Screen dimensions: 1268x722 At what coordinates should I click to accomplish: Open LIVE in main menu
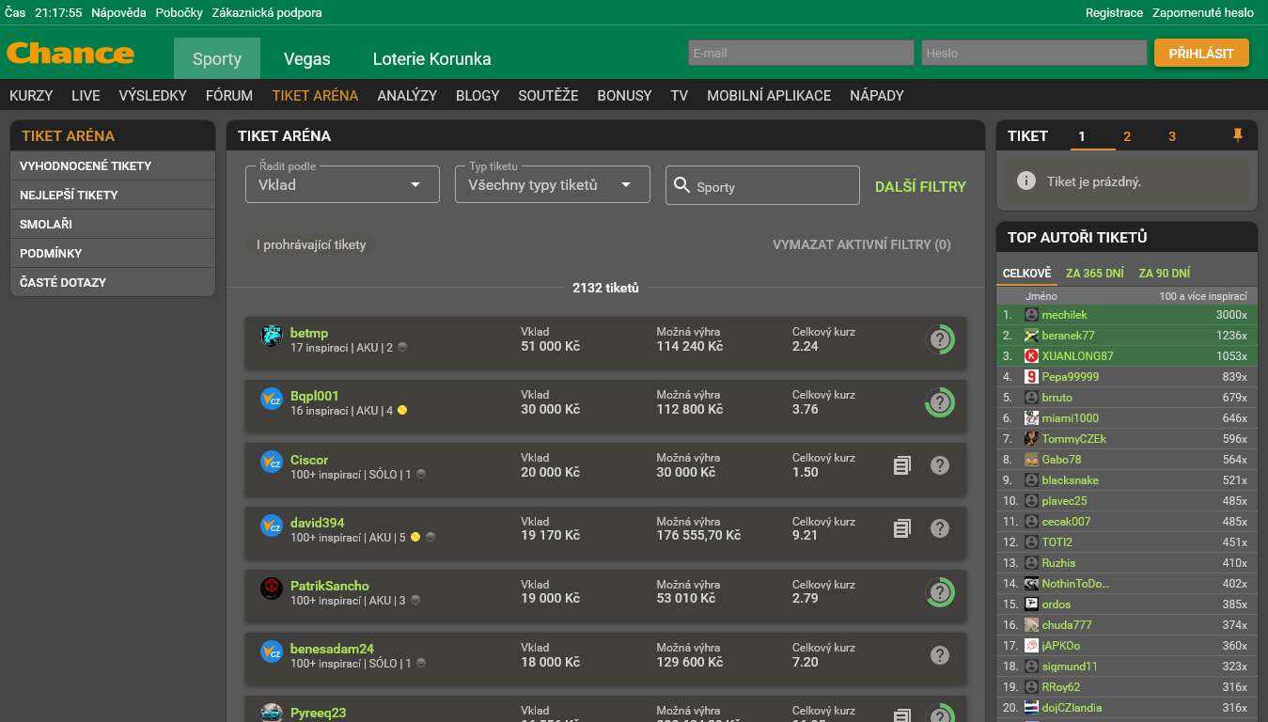pyautogui.click(x=86, y=95)
